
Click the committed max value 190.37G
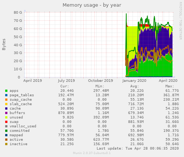click(171, 131)
